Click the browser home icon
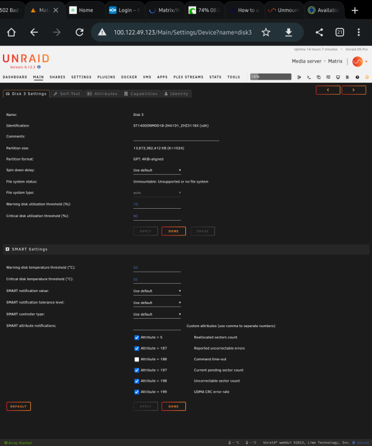Screen dimensions: 372x446 [11, 33]
